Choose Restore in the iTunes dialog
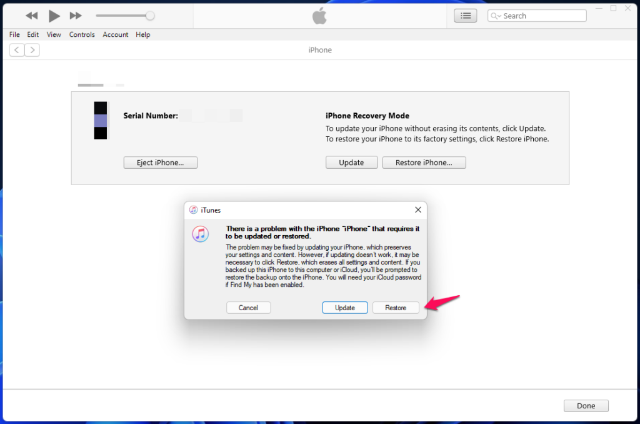Image resolution: width=640 pixels, height=424 pixels. [396, 308]
